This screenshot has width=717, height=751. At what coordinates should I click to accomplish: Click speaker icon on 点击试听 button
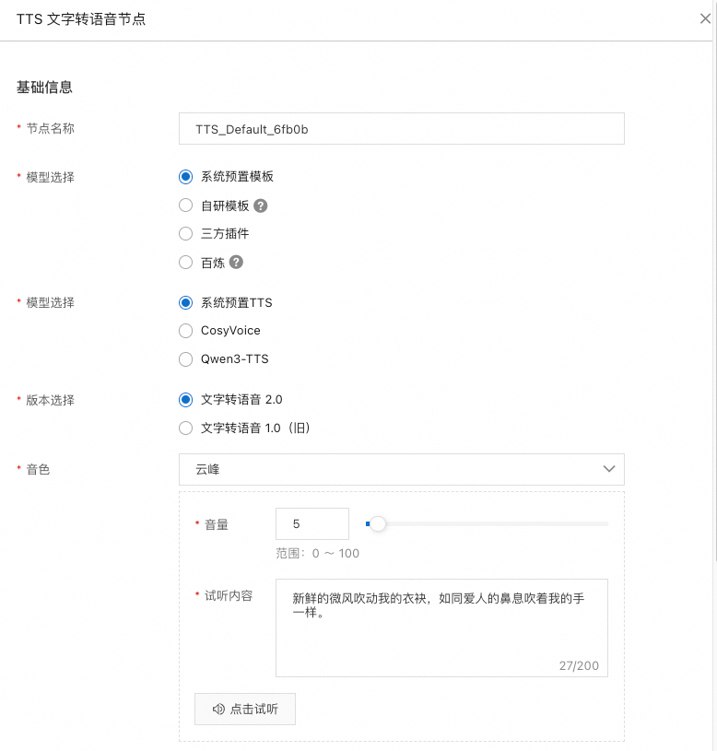click(x=218, y=709)
